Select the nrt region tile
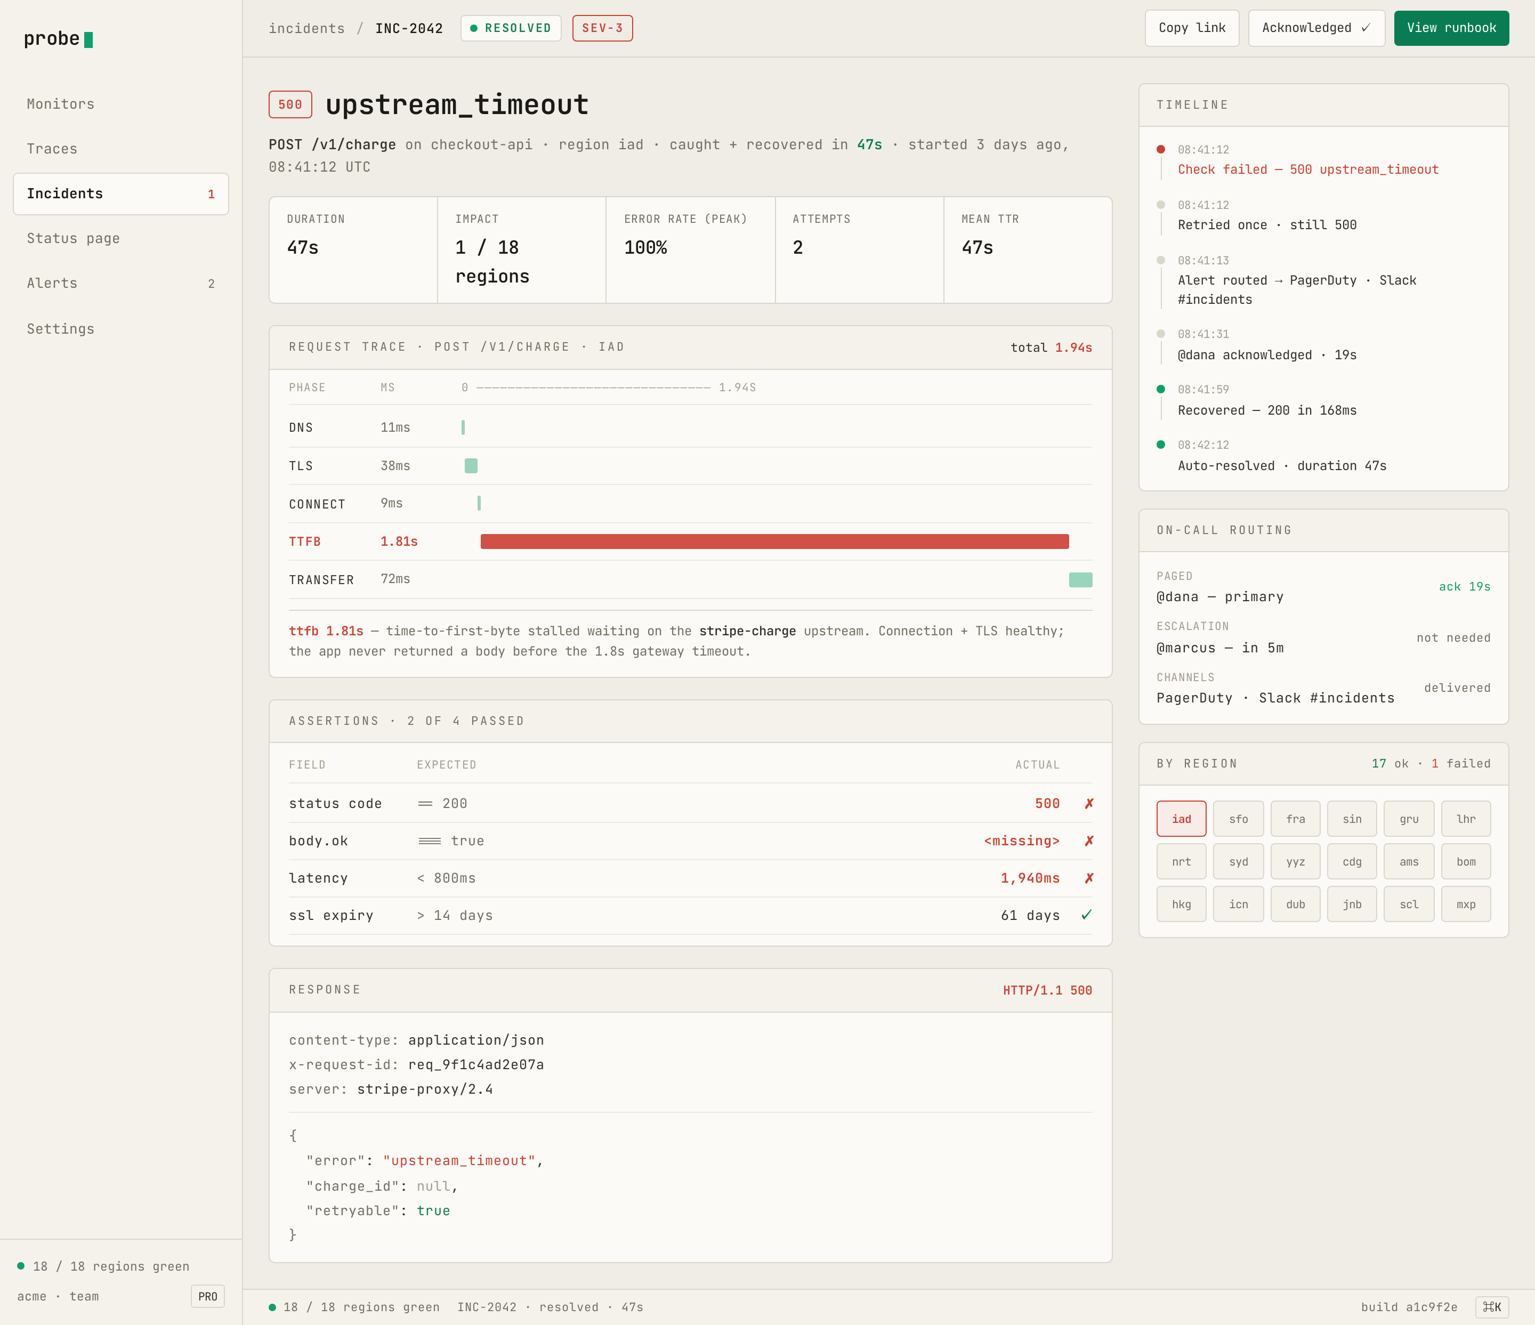Image resolution: width=1535 pixels, height=1325 pixels. tap(1181, 861)
